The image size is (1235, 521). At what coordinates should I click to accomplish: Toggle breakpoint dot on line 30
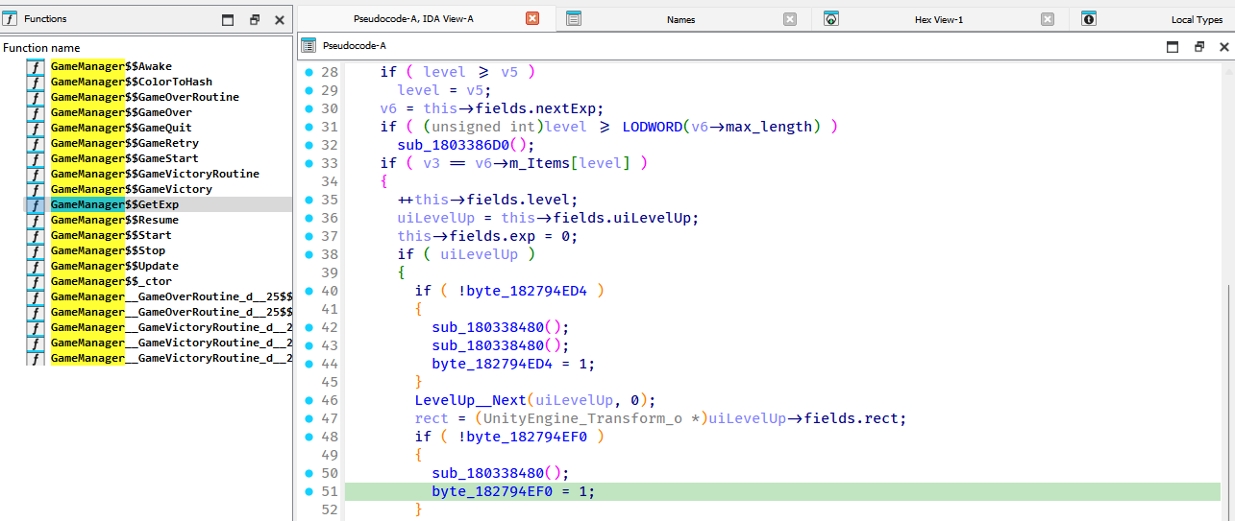pos(309,108)
